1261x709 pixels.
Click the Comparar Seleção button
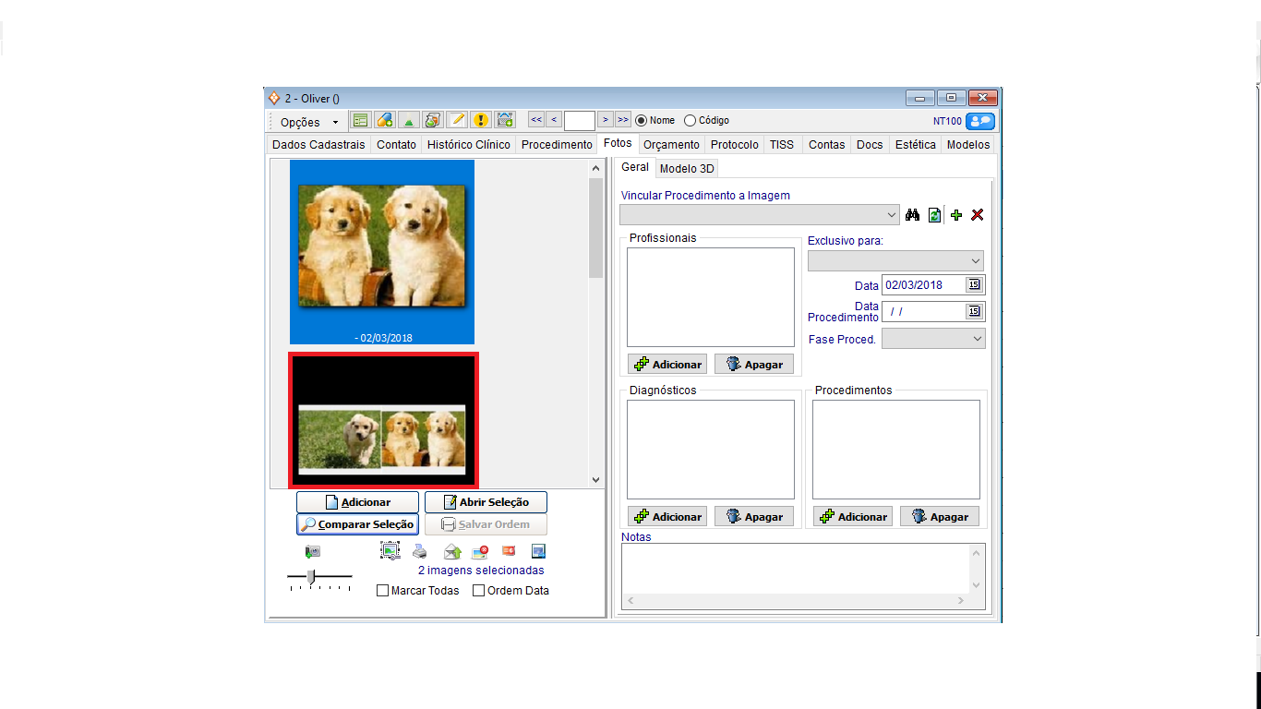pos(357,524)
